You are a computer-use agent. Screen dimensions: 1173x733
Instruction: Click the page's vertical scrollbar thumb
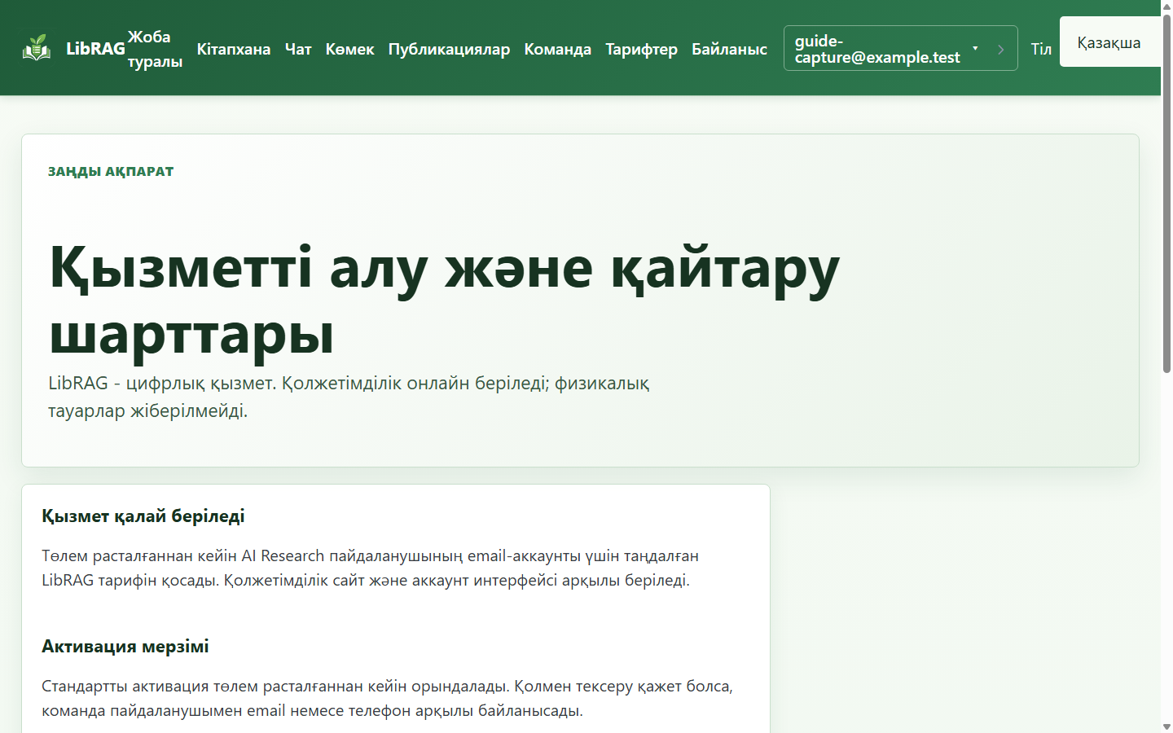(1166, 193)
